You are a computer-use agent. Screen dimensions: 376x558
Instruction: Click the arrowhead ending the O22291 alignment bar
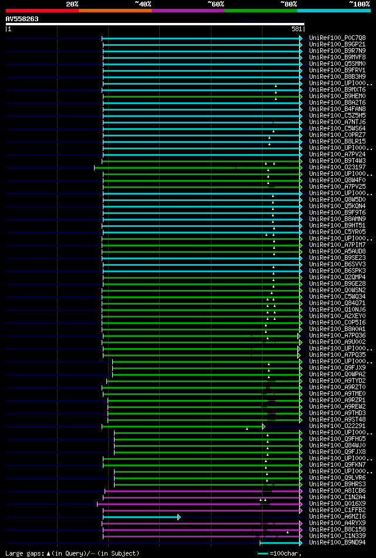click(264, 426)
